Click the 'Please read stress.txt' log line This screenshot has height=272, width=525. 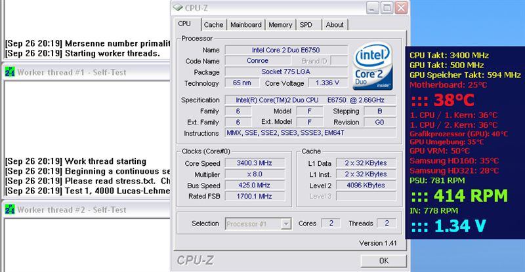(x=87, y=181)
